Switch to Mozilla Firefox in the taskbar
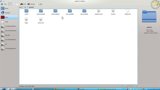This screenshot has height=90, width=160. tap(65, 89)
